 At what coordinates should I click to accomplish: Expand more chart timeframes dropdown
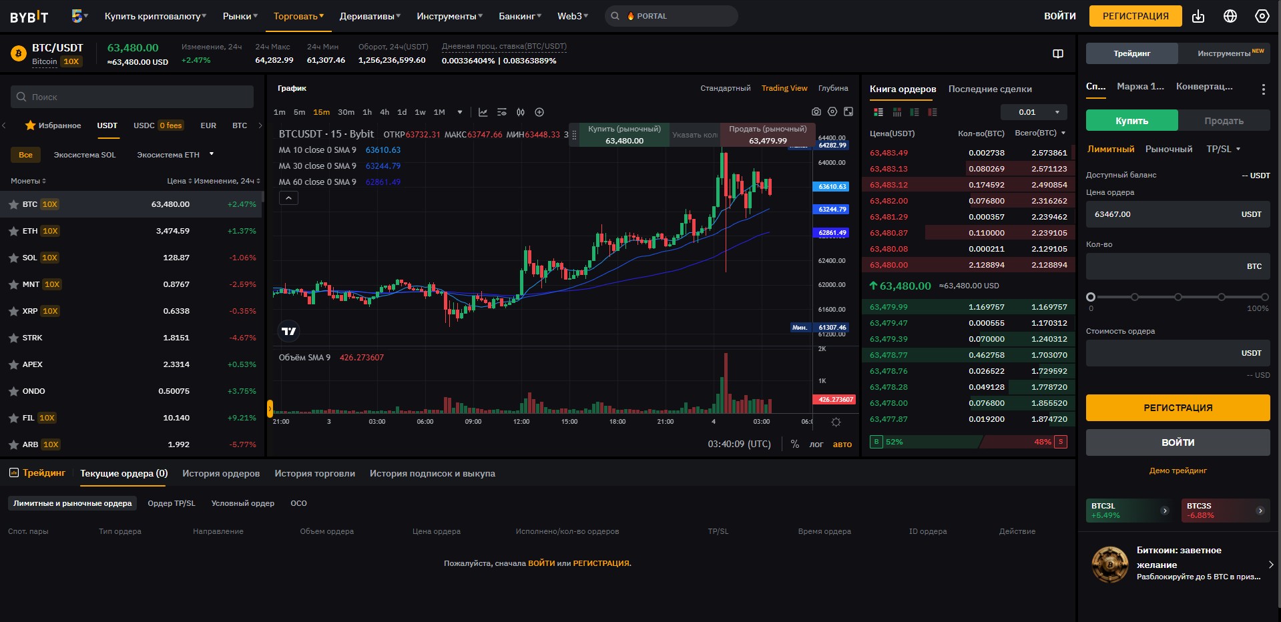coord(459,112)
